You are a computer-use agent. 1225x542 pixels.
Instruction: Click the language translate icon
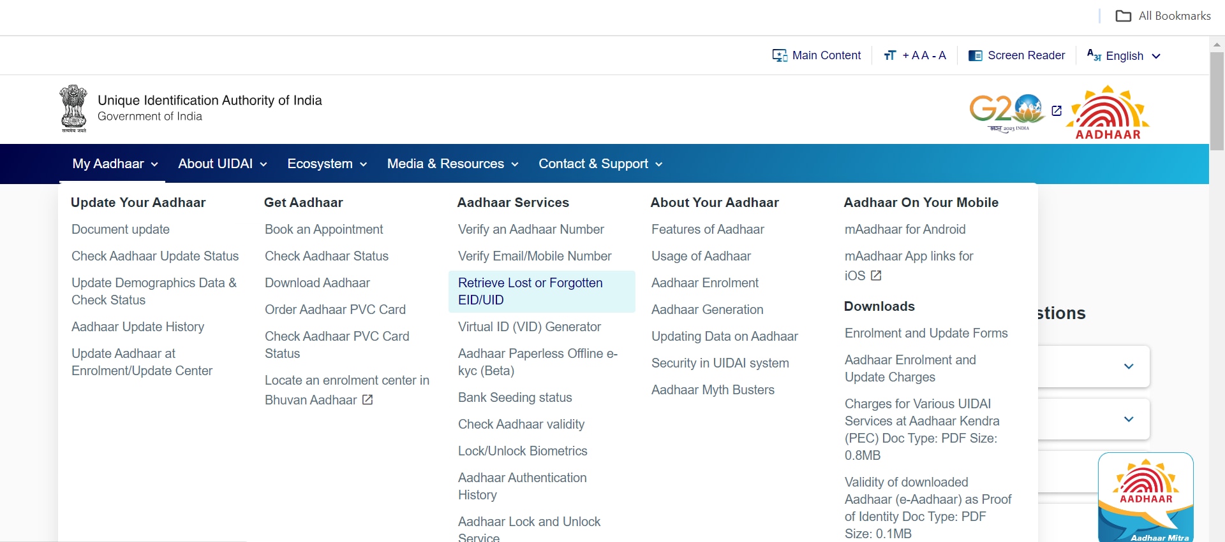pos(1094,55)
